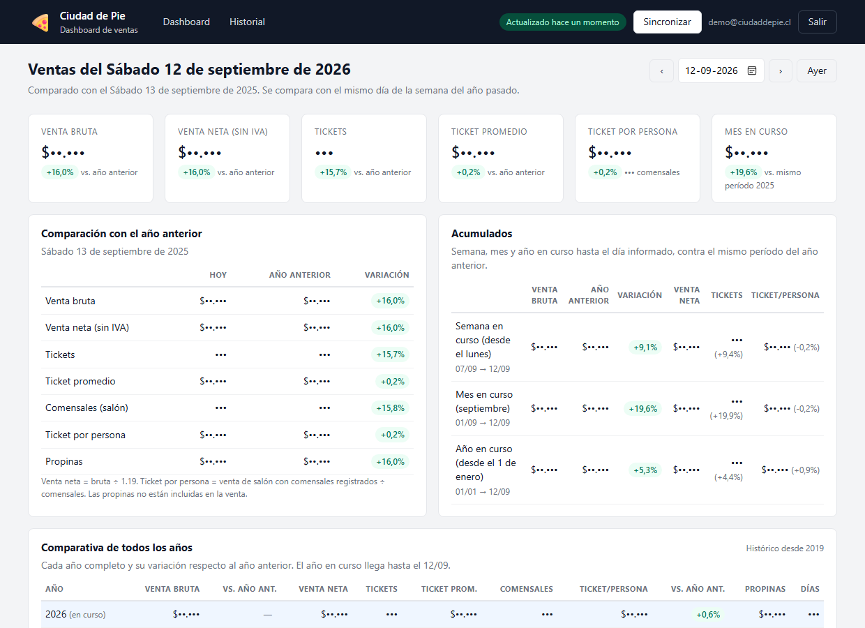The image size is (865, 628).
Task: Click +16,0% variation badge for Propinas
Action: 390,461
